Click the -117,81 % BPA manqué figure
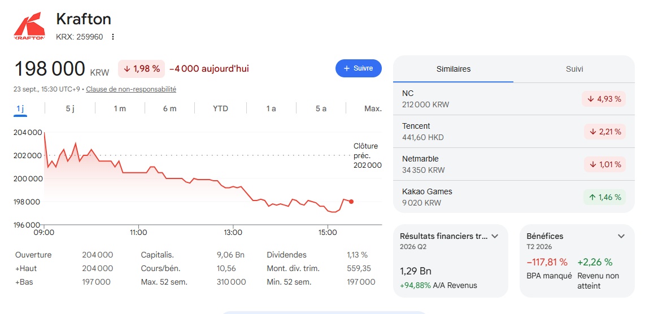Image resolution: width=658 pixels, height=314 pixels. [547, 263]
